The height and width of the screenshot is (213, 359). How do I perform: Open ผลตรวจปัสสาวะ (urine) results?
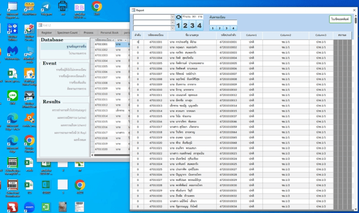[72, 118]
